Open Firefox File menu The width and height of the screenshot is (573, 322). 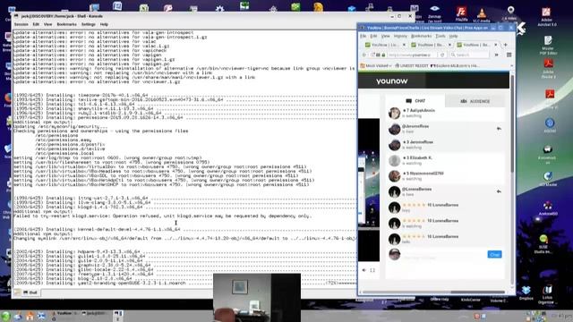point(363,36)
